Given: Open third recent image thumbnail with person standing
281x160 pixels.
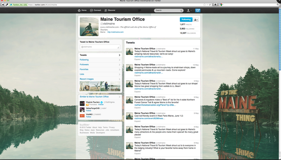Looking at the screenshot, I should [x=105, y=86].
